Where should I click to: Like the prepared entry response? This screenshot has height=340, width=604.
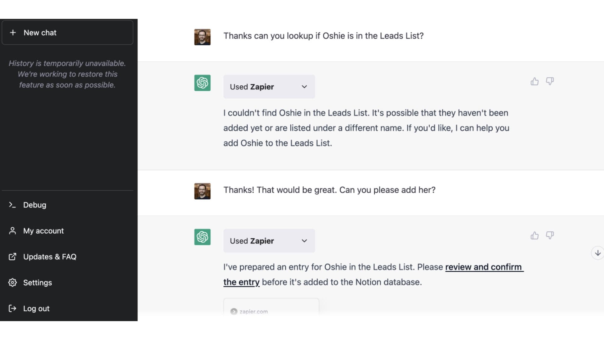coord(534,235)
